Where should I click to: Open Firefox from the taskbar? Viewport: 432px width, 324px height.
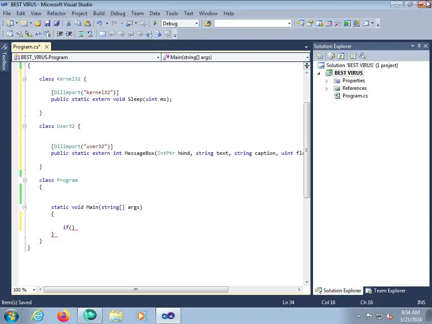pos(64,316)
